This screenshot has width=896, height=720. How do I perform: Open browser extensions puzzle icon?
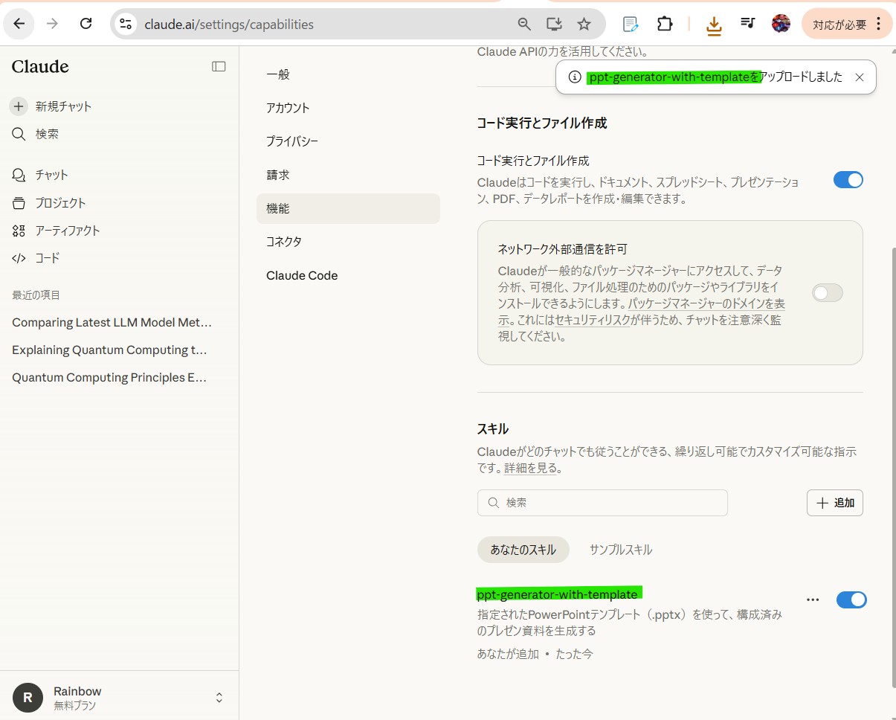(664, 24)
